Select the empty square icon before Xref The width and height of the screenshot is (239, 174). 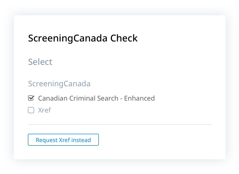tap(31, 110)
